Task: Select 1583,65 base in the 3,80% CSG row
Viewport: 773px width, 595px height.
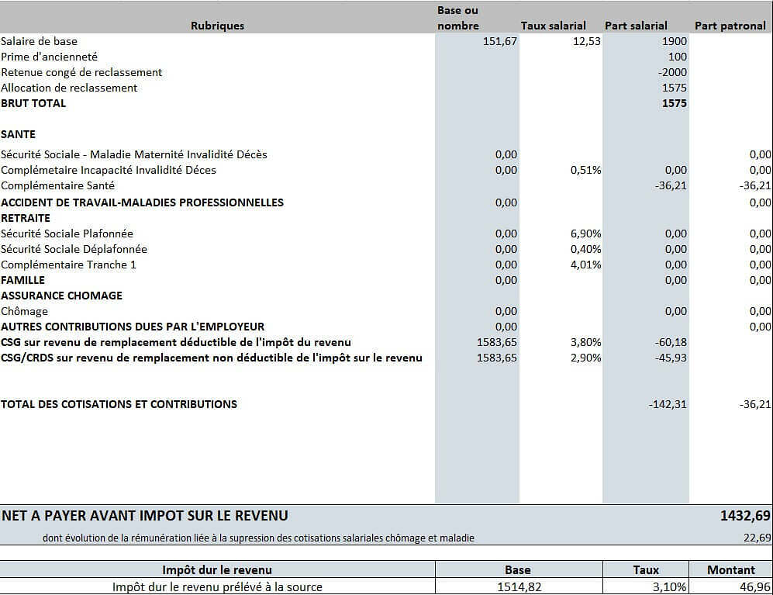Action: click(x=497, y=342)
